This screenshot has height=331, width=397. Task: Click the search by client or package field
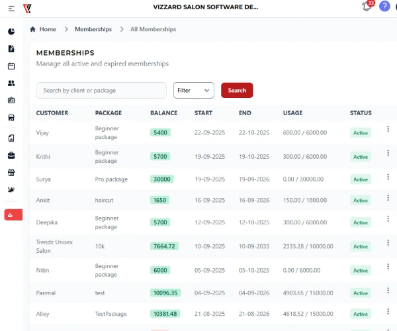pos(101,90)
